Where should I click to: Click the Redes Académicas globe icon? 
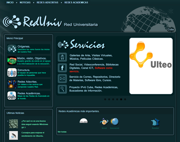[x=12, y=96]
